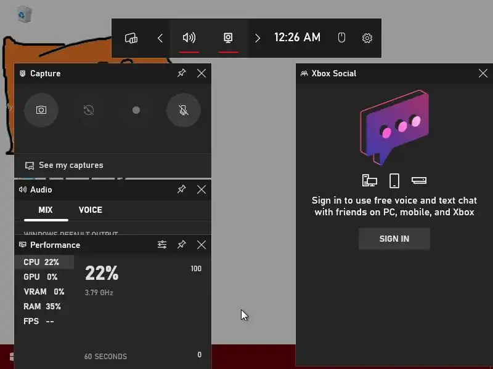This screenshot has height=369, width=493.
Task: Toggle the mouse click-through icon
Action: pyautogui.click(x=341, y=38)
